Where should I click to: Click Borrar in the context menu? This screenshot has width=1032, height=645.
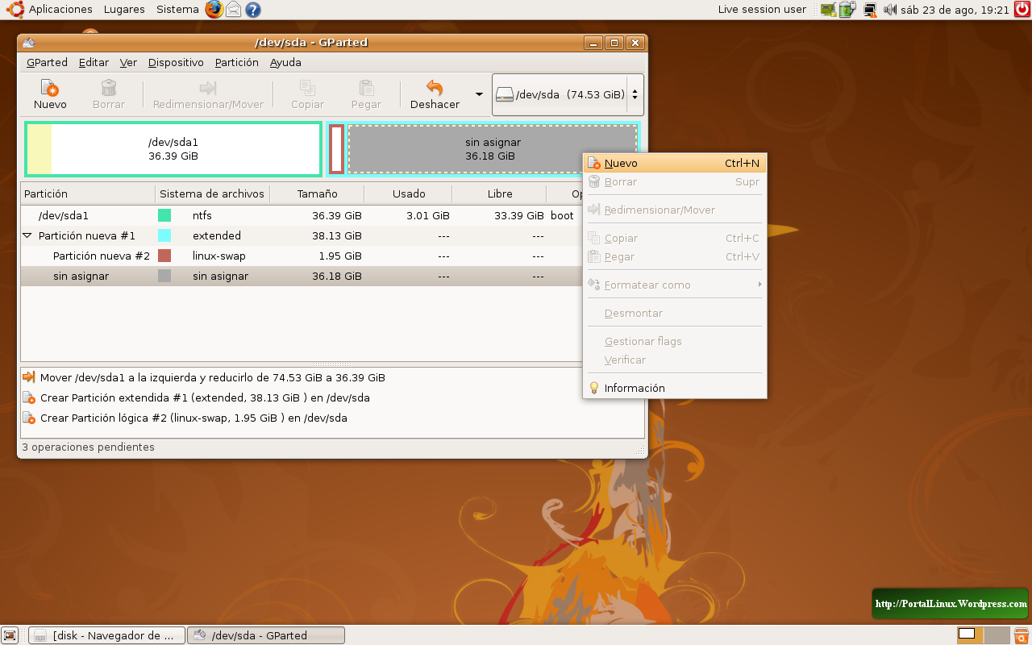(x=675, y=182)
